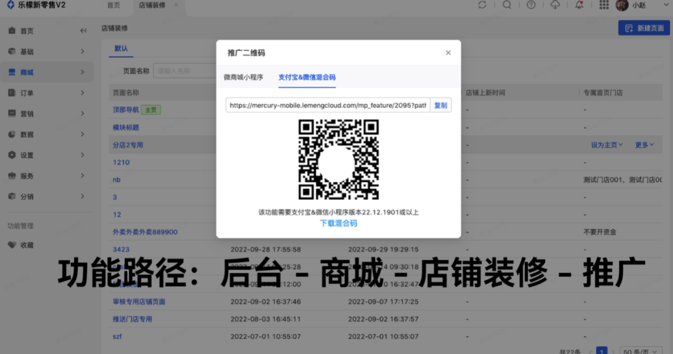Image resolution: width=673 pixels, height=354 pixels.
Task: Click the 设置 sidebar hexagon icon
Action: pyautogui.click(x=12, y=155)
